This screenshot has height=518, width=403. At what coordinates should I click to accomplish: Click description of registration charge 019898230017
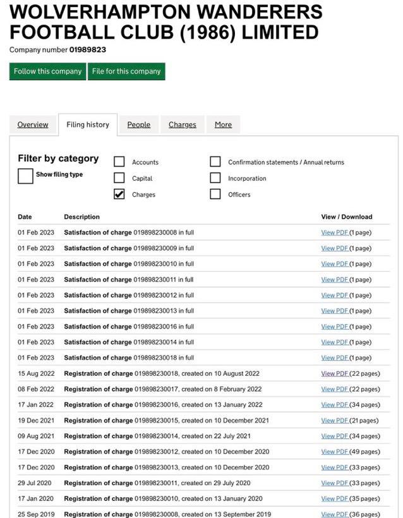[x=163, y=389]
